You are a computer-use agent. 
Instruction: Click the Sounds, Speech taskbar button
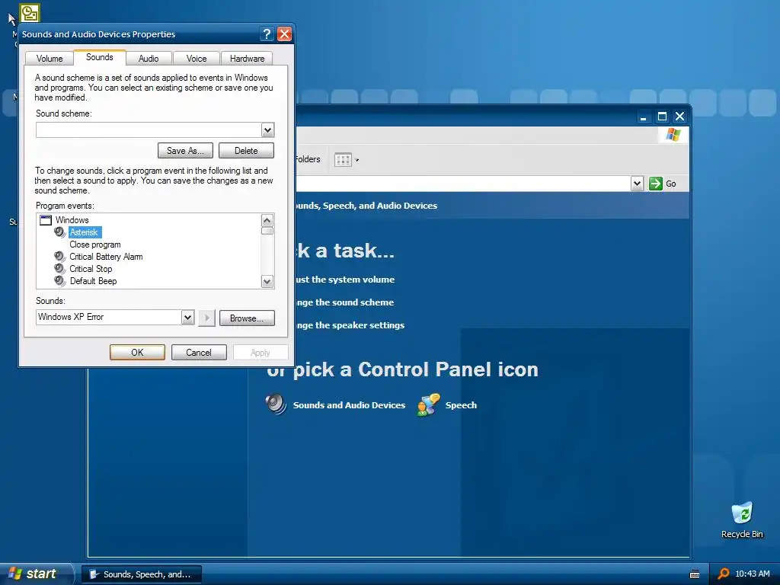point(141,574)
